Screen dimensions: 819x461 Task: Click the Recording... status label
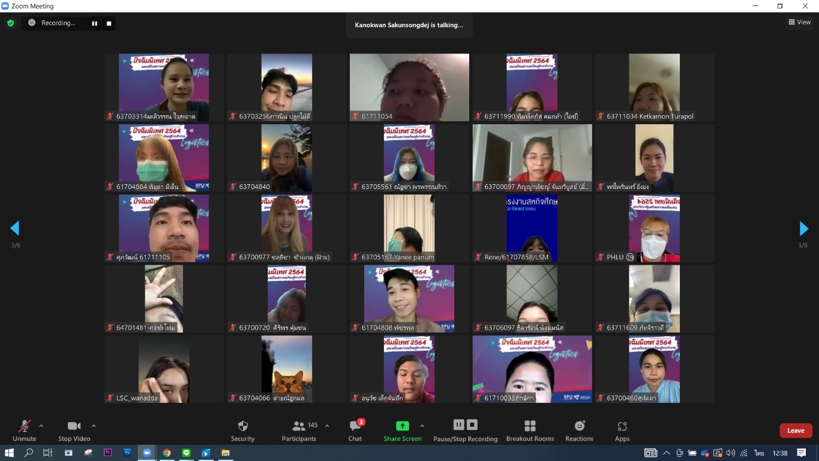pyautogui.click(x=58, y=23)
